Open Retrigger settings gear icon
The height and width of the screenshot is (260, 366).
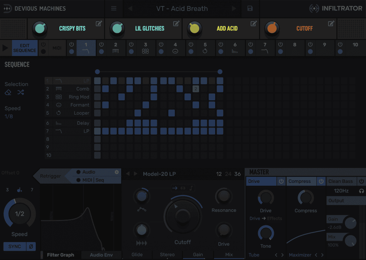[x=117, y=172]
